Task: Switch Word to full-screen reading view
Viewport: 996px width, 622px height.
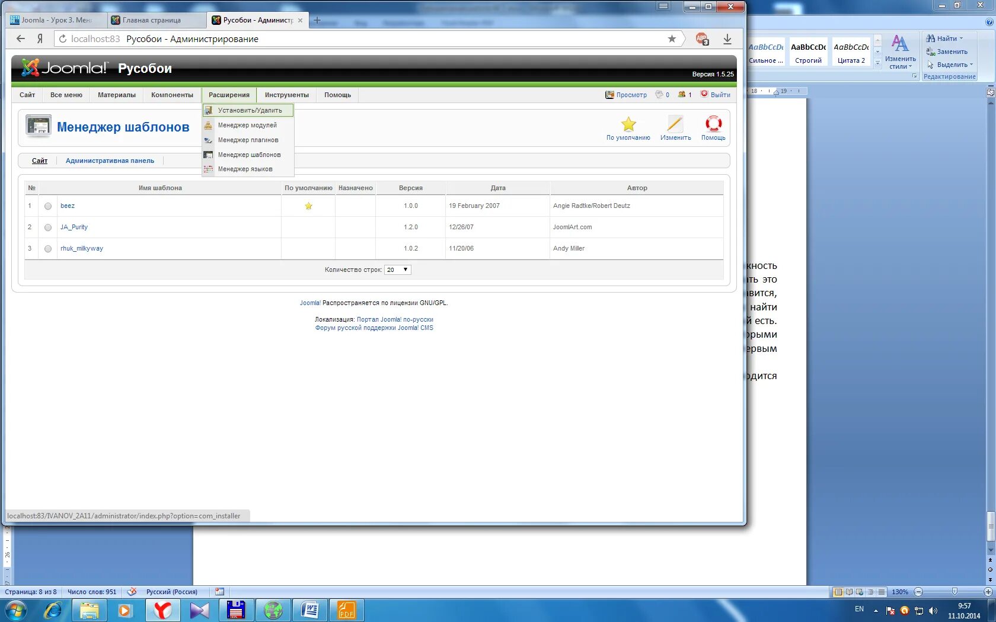Action: tap(849, 592)
